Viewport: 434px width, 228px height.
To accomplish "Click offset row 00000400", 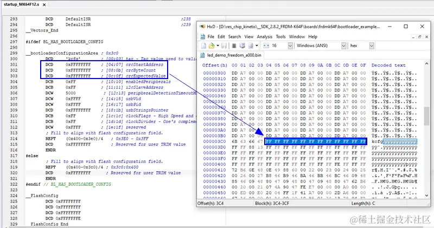I will click(214, 164).
